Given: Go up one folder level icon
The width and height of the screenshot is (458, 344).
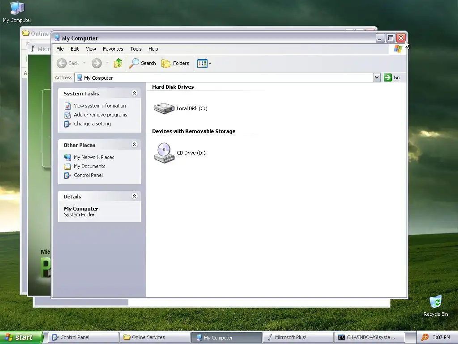Looking at the screenshot, I should [118, 63].
